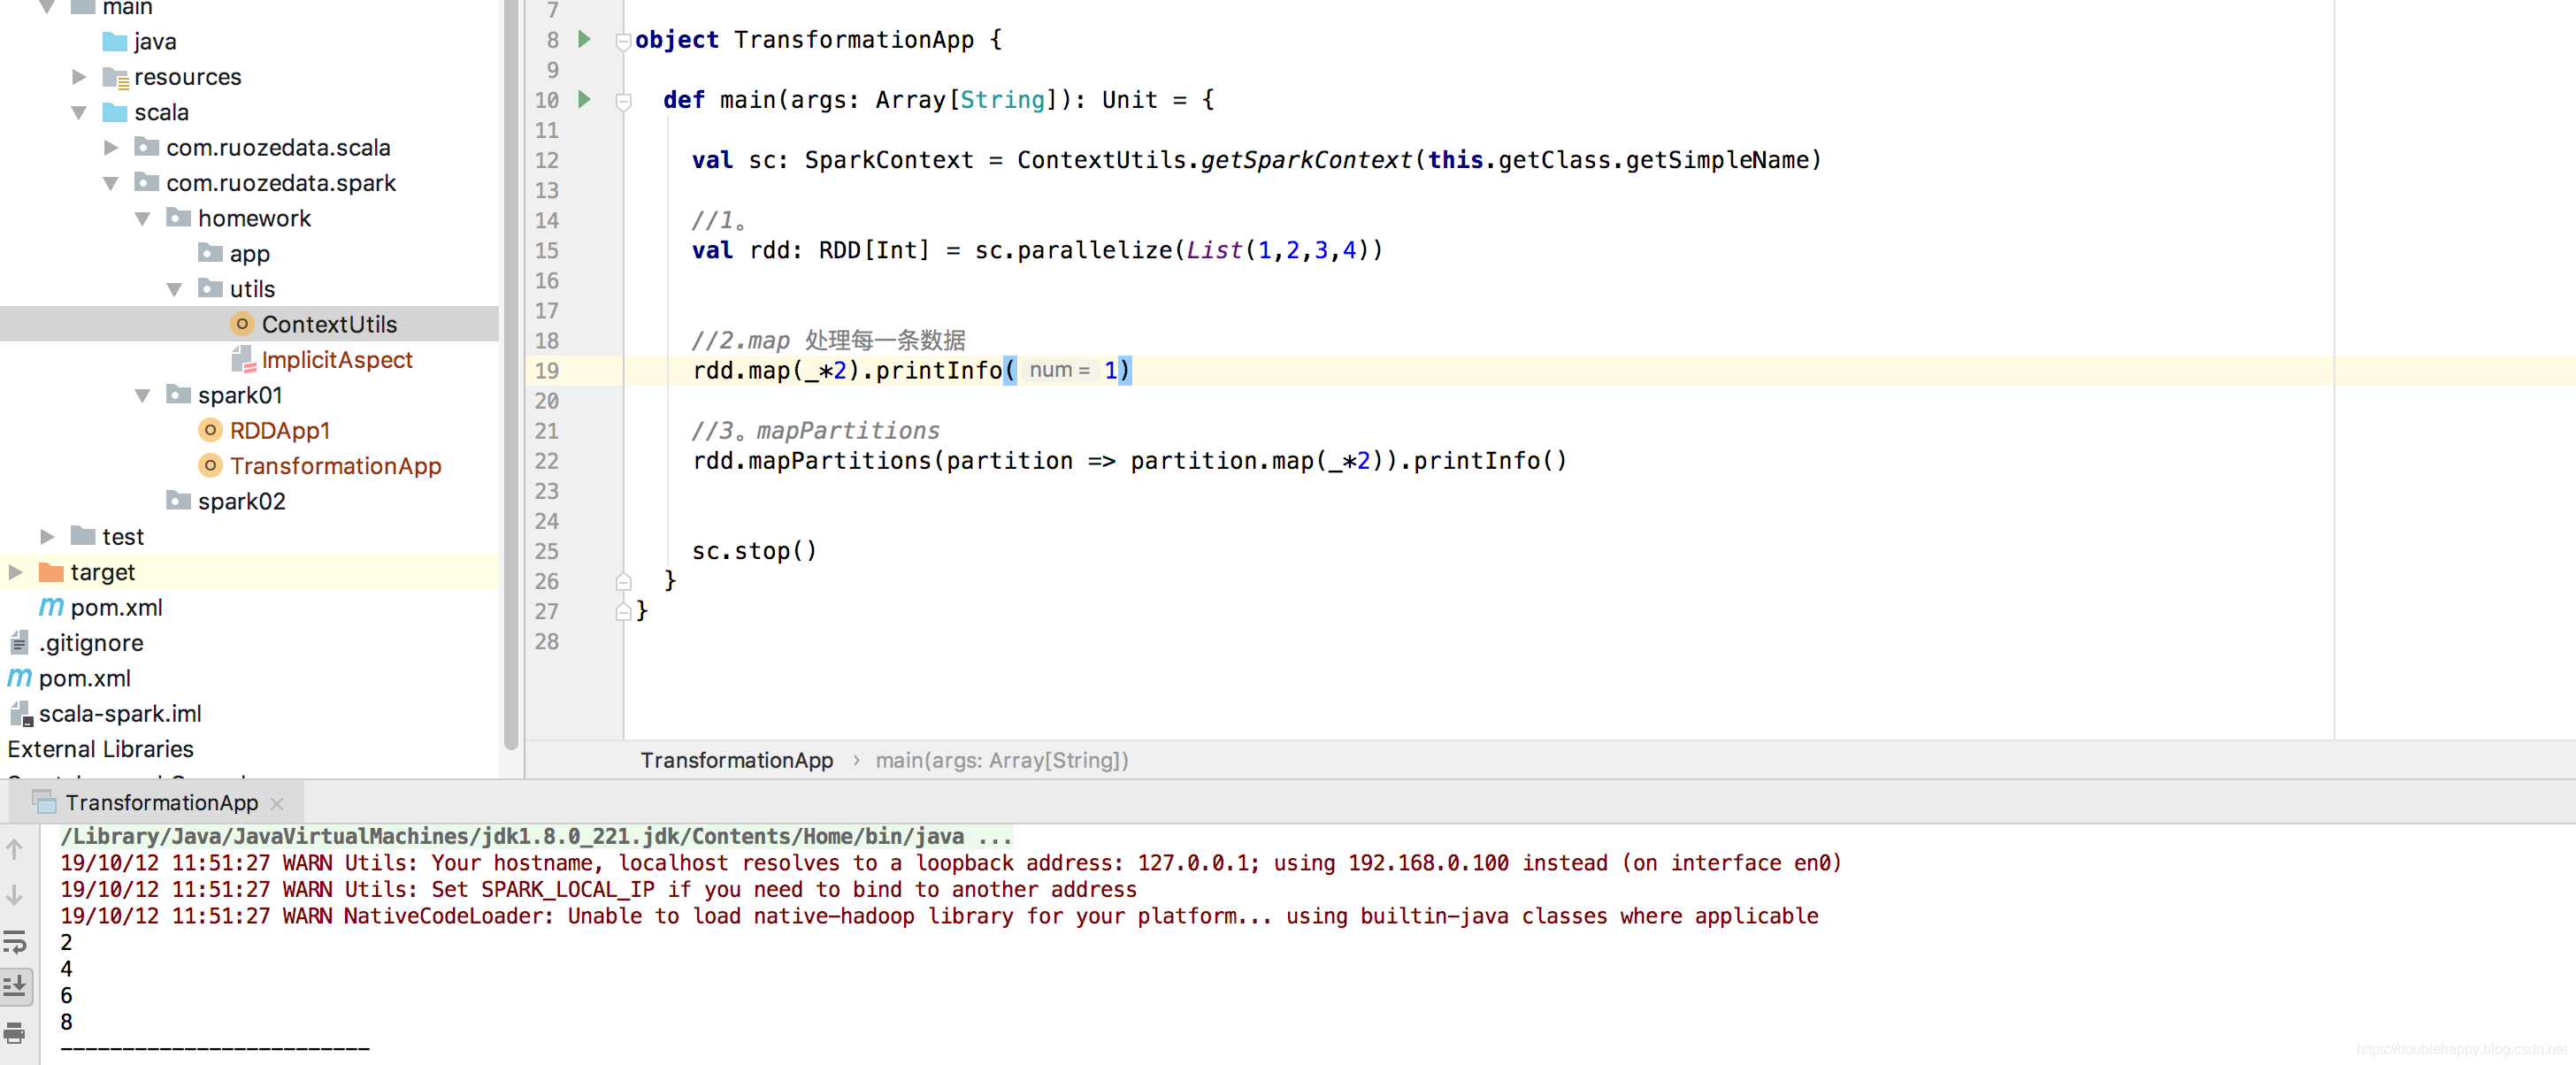The width and height of the screenshot is (2576, 1065).
Task: Click the down stack trace arrow
Action: coord(15,895)
